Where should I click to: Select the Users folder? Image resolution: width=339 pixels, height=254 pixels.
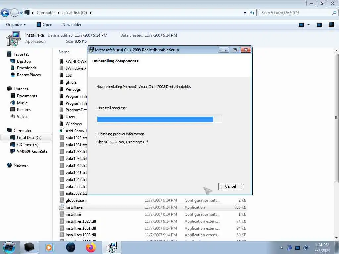pyautogui.click(x=70, y=117)
